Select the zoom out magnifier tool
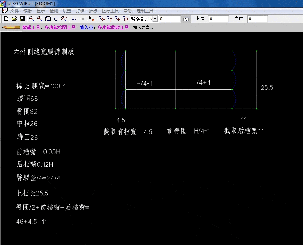This screenshot has height=245, width=303. point(32,19)
